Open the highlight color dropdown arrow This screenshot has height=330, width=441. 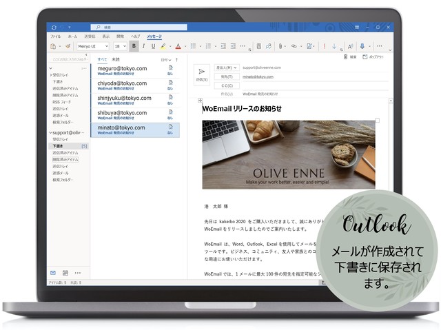tap(170, 47)
